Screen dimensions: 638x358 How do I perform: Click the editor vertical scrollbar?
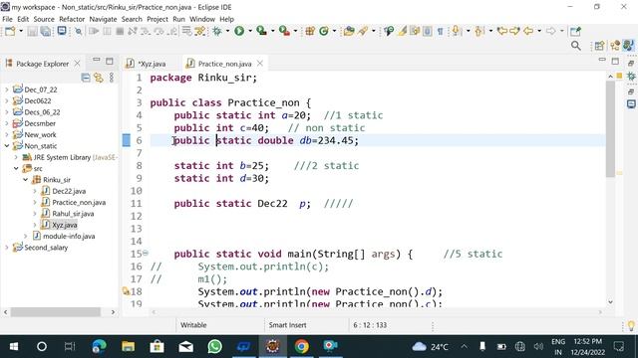610,128
